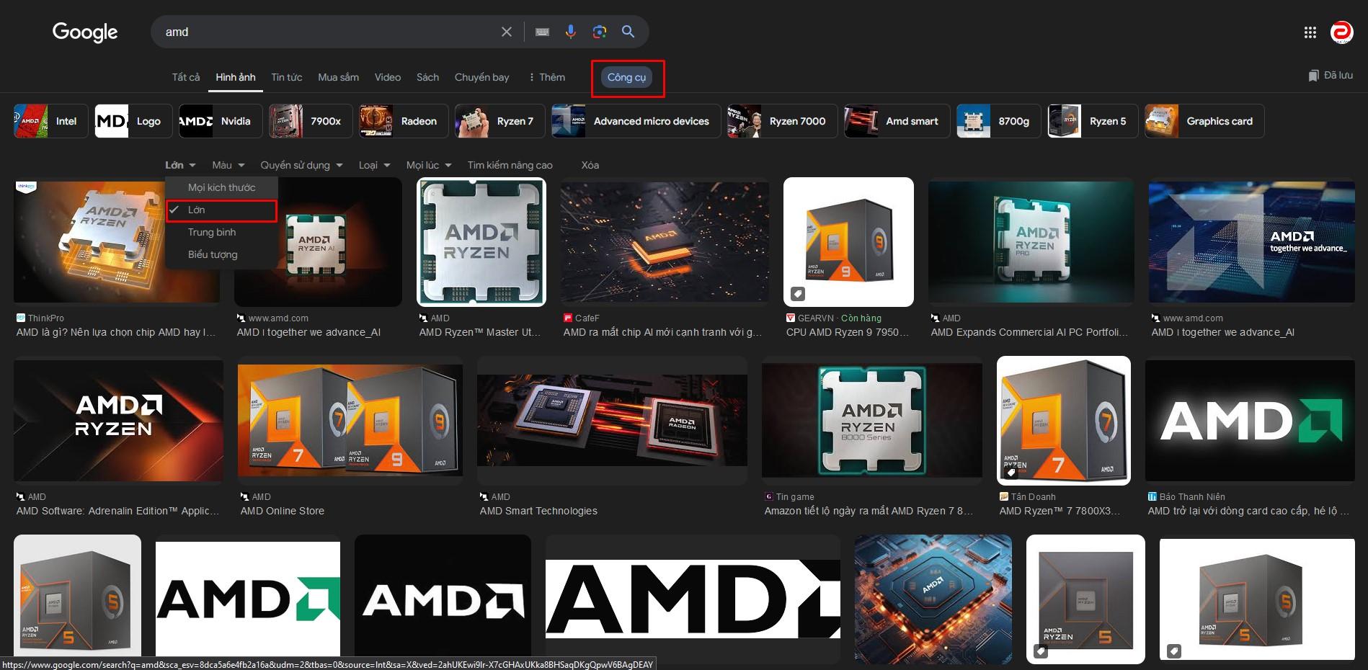Open the AMD Smart Technologies image

(x=612, y=421)
